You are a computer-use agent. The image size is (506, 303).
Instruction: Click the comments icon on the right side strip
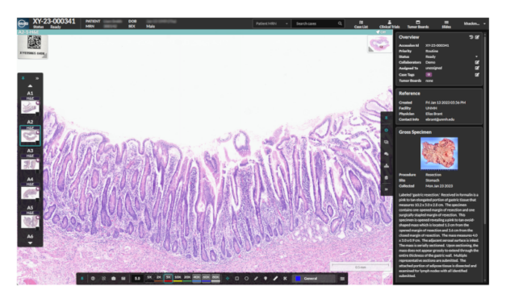coord(387,154)
